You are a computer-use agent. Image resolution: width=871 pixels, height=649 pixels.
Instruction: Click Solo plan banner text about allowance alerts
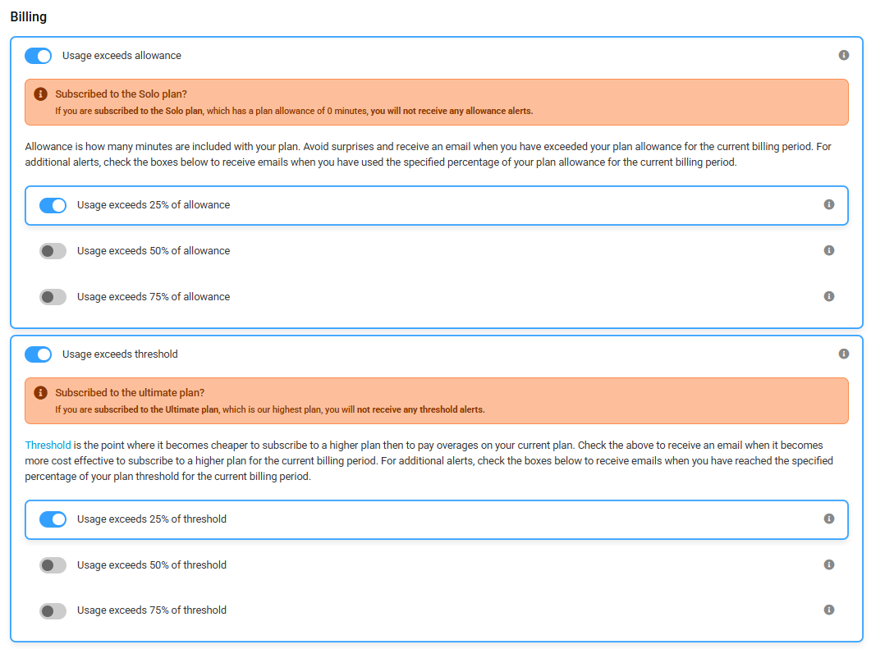294,111
